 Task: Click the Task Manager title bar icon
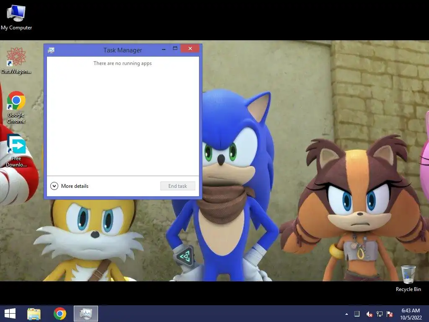pos(51,50)
